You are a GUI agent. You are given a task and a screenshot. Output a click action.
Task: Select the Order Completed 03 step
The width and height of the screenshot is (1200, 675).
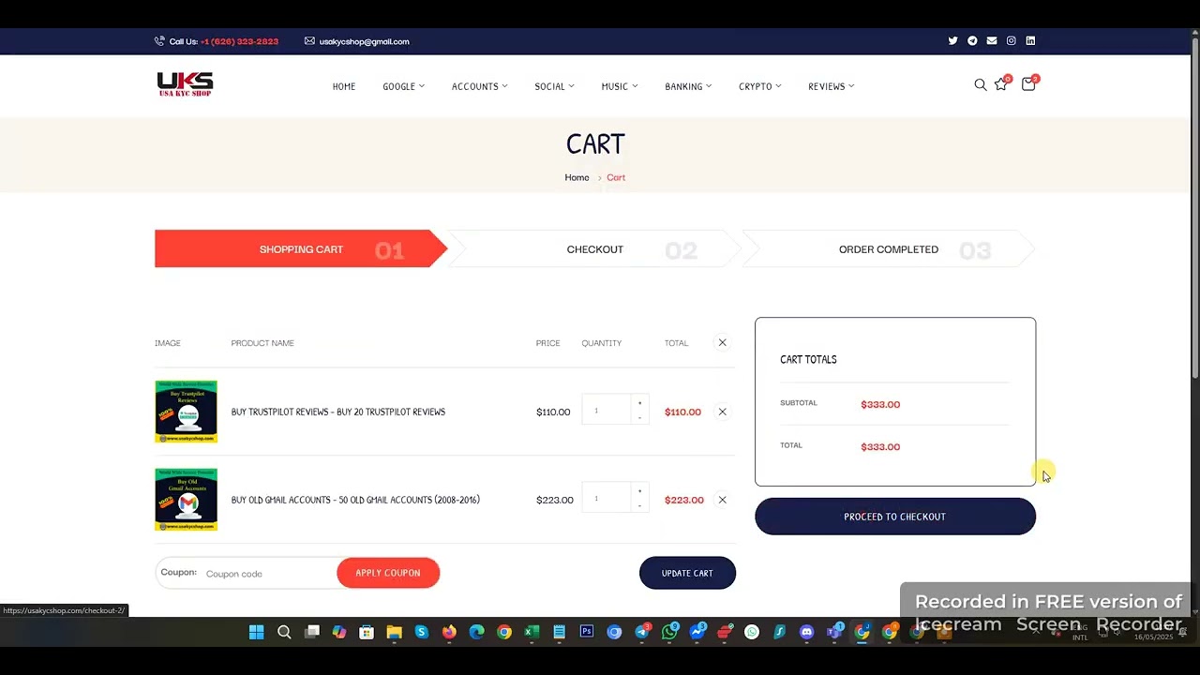[x=889, y=249]
